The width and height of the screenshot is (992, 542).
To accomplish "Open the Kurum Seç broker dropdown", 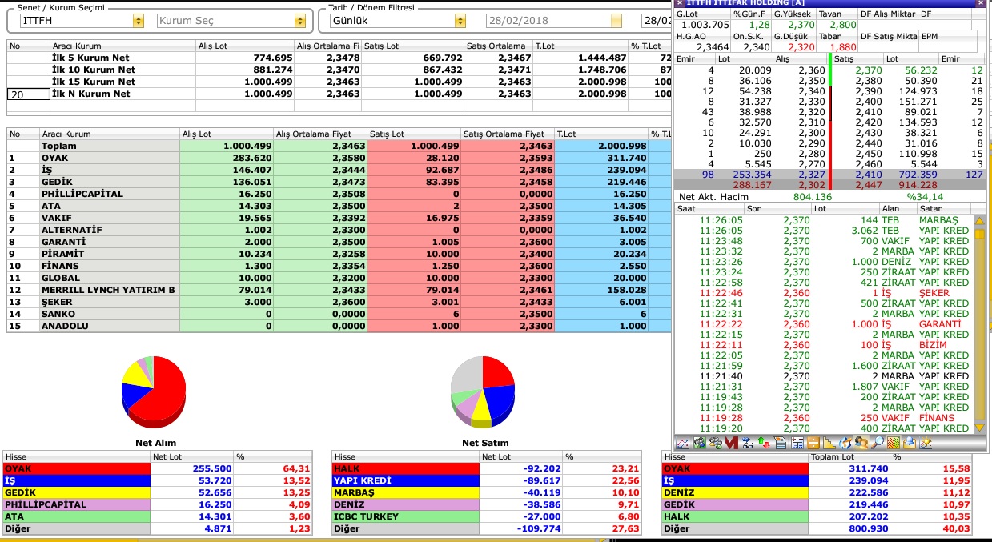I will (x=300, y=22).
